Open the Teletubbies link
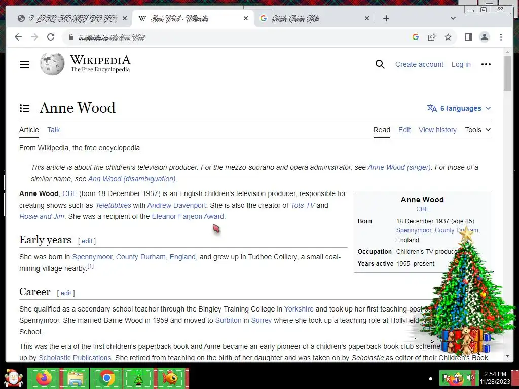519x389 pixels. pos(113,205)
